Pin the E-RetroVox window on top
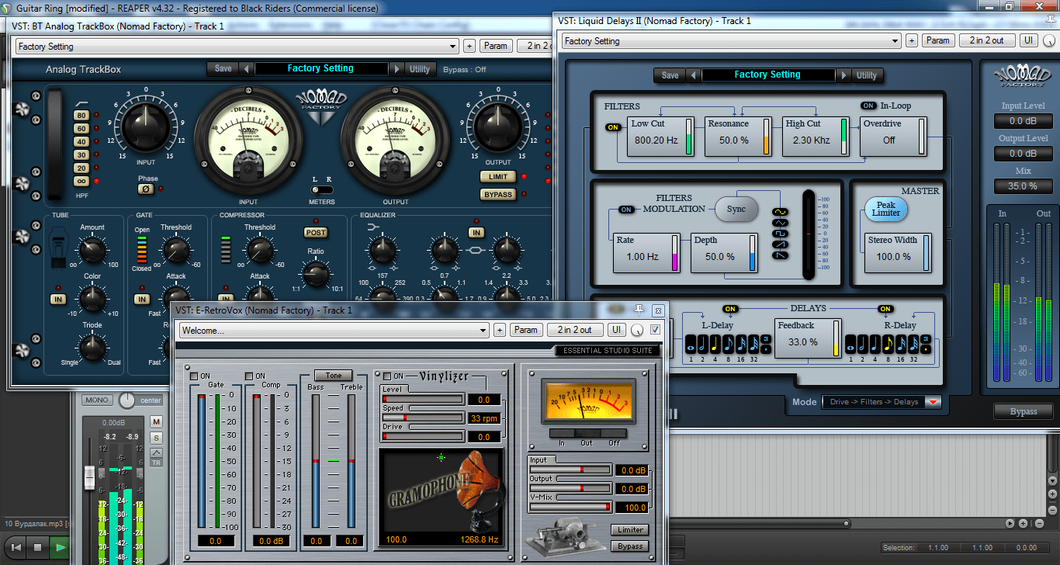Image resolution: width=1060 pixels, height=565 pixels. click(x=639, y=310)
